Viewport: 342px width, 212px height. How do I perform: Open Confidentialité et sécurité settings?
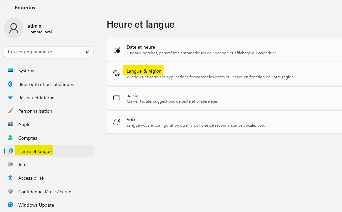pos(45,192)
